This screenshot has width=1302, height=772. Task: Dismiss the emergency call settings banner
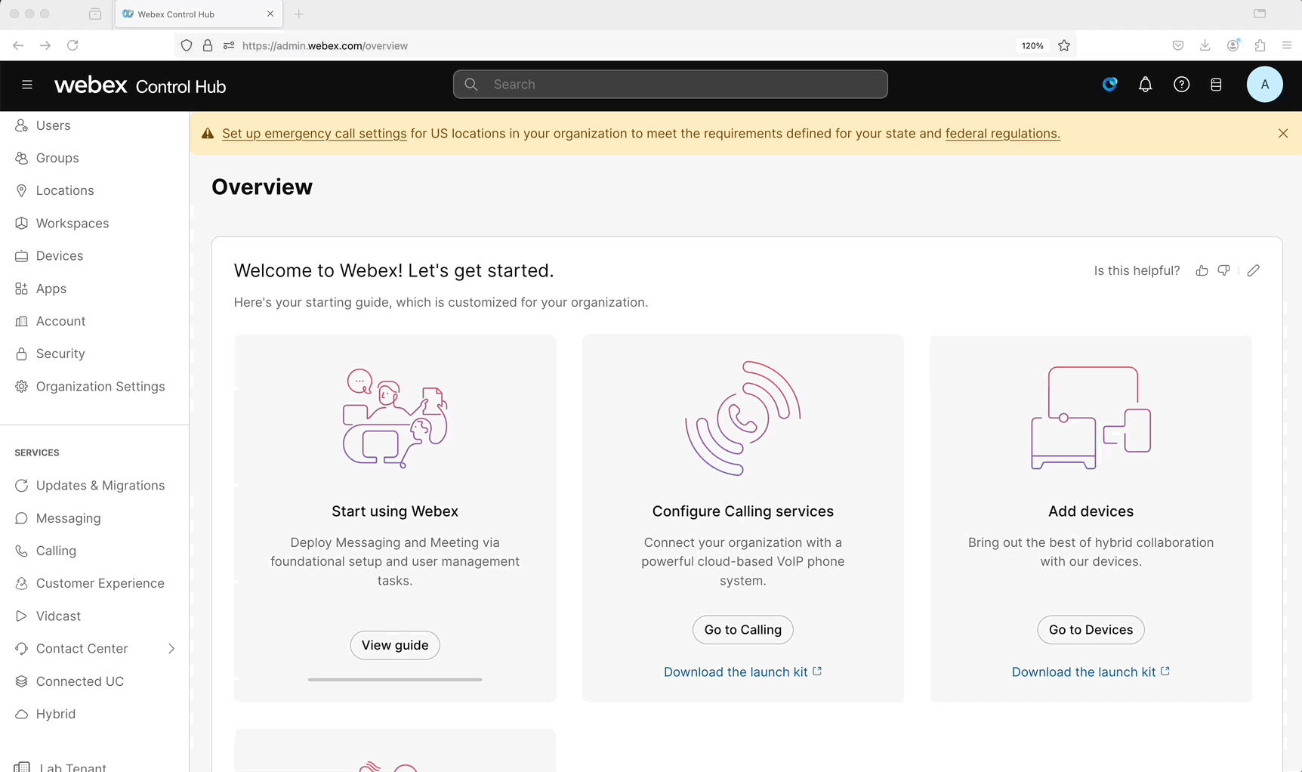(x=1282, y=134)
